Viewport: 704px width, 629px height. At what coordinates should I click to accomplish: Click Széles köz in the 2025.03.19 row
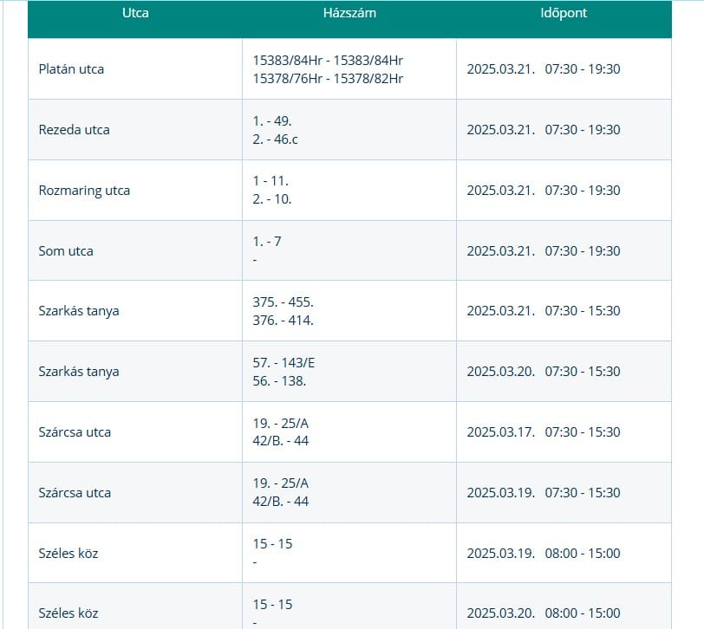tap(68, 554)
